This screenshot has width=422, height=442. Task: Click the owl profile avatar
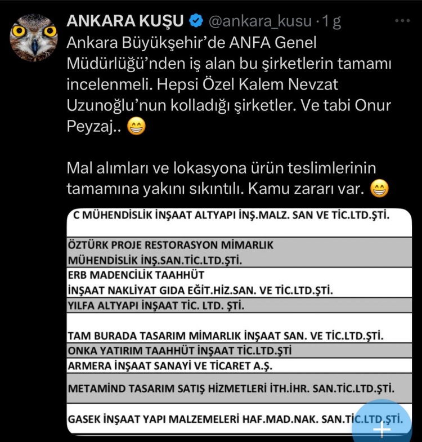coord(34,38)
